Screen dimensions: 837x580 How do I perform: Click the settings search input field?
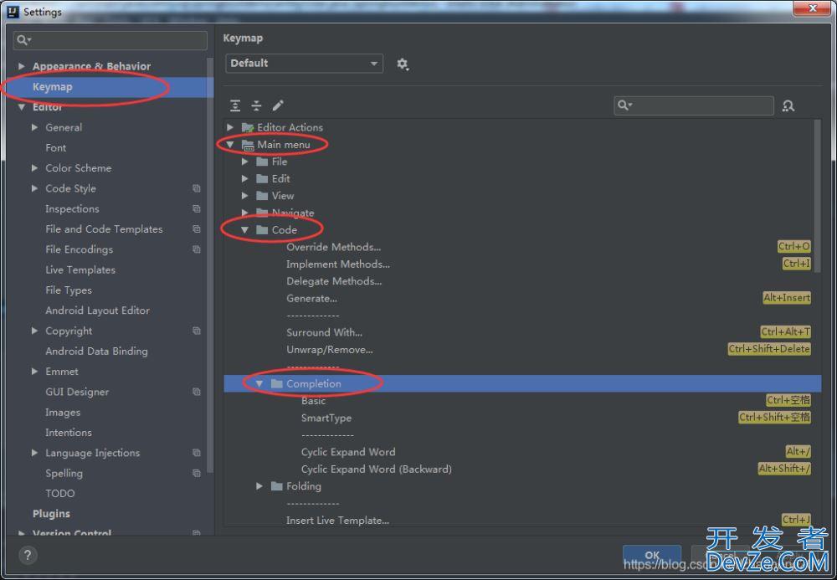pyautogui.click(x=110, y=40)
